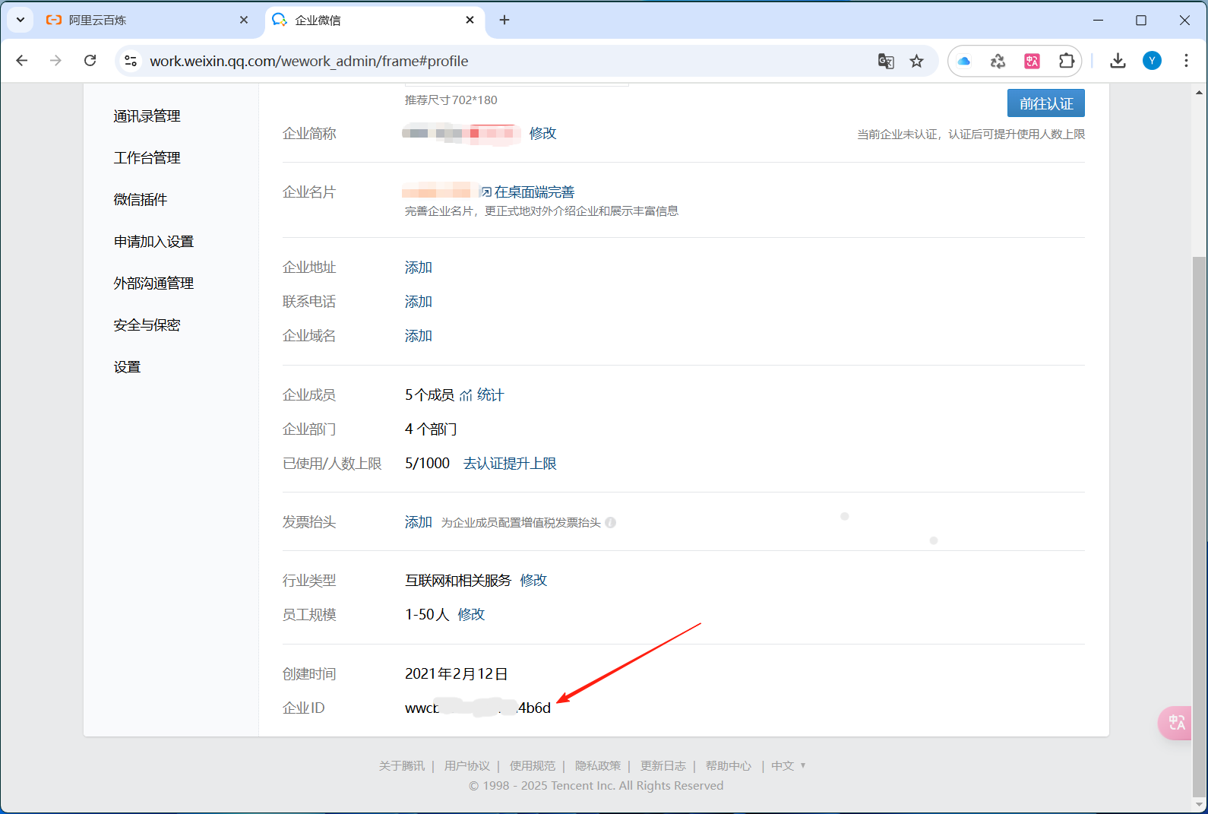Translate this page using the translate icon
1208x814 pixels.
[x=886, y=61]
